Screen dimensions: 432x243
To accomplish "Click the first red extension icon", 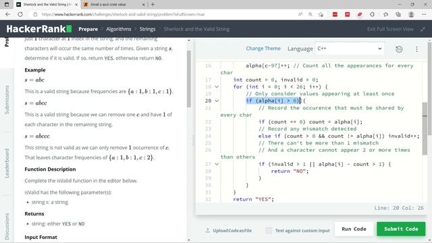I will point(335,14).
